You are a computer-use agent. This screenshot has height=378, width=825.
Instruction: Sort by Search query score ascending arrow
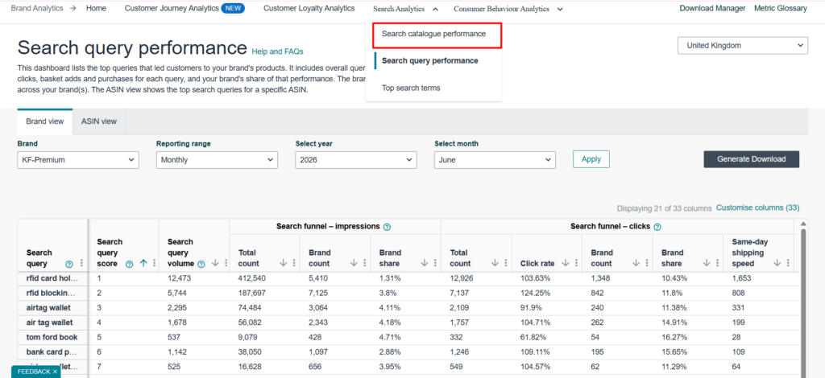[143, 264]
